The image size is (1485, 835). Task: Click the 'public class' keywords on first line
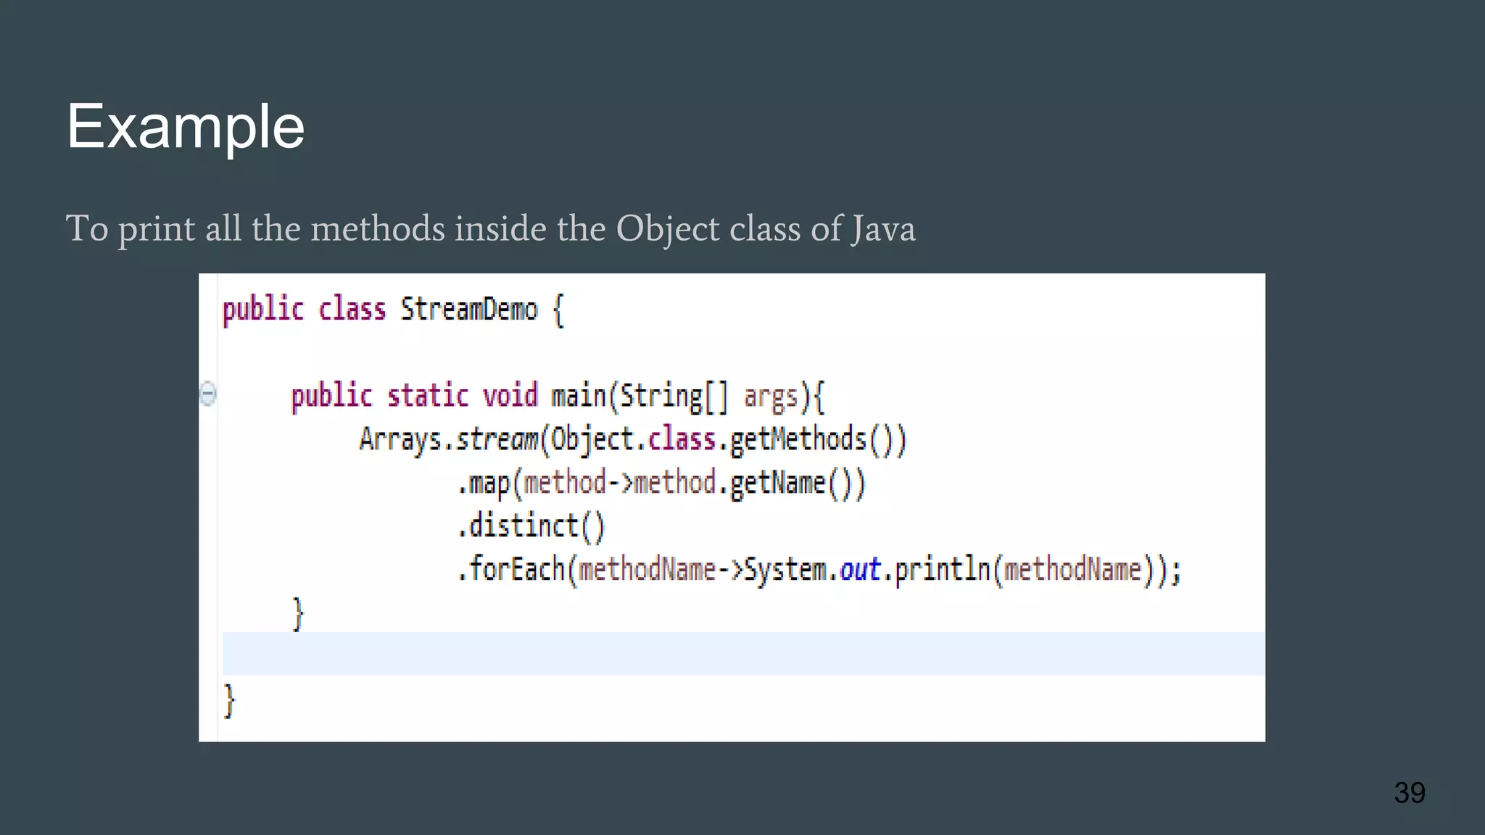pyautogui.click(x=304, y=310)
